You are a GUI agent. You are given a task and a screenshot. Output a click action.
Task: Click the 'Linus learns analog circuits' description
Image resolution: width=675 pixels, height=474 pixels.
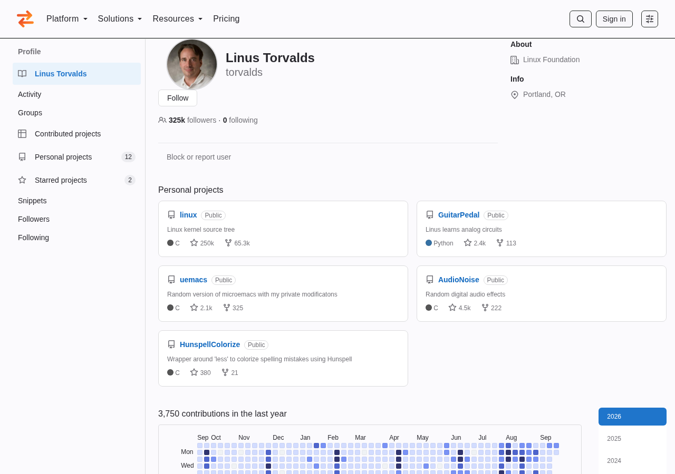(464, 230)
